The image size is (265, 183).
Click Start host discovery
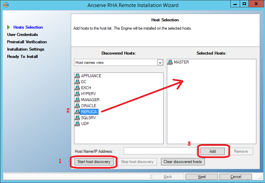[x=94, y=162]
